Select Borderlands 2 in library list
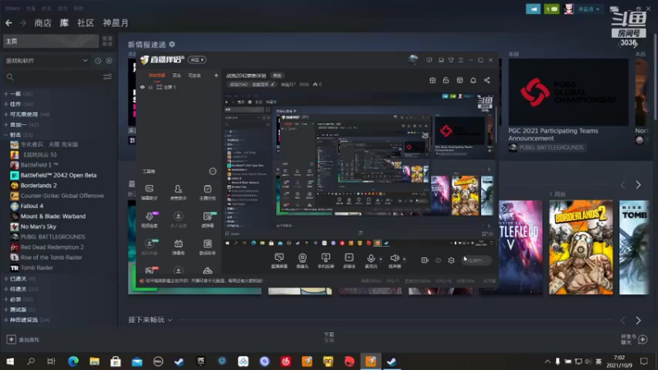 [x=39, y=186]
